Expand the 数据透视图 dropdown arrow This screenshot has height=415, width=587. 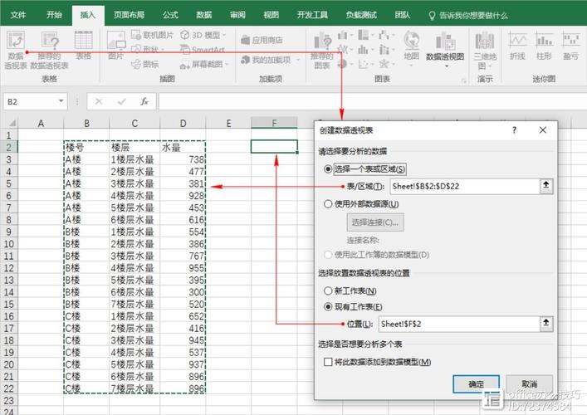point(446,66)
